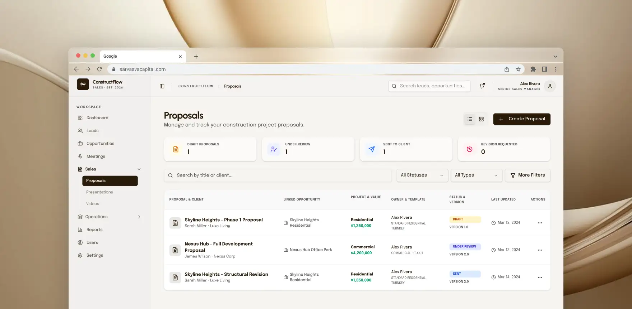Open actions menu for Nexus Hub proposal
The image size is (632, 309).
[540, 250]
